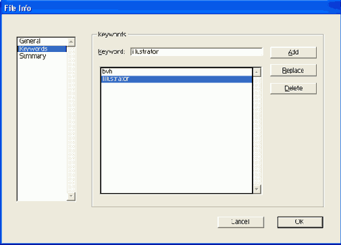Delete the selected keyword
Viewport: 341px width, 245px height.
coord(293,88)
